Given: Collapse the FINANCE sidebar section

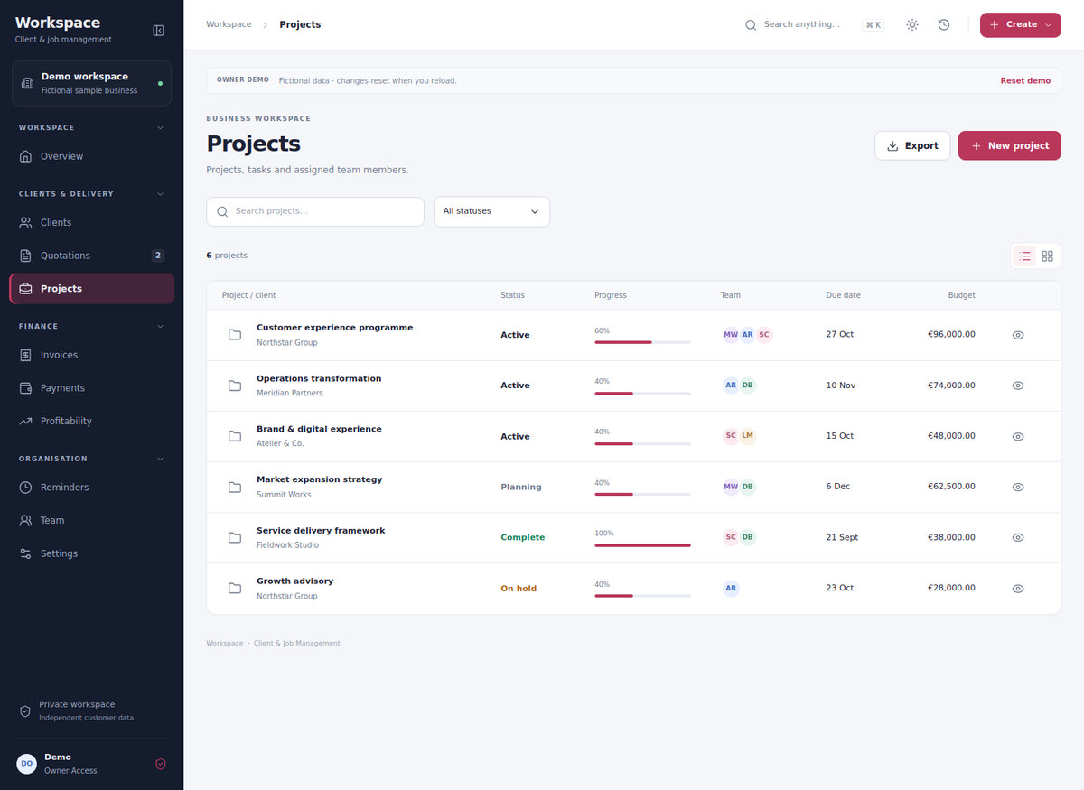Looking at the screenshot, I should pyautogui.click(x=161, y=326).
